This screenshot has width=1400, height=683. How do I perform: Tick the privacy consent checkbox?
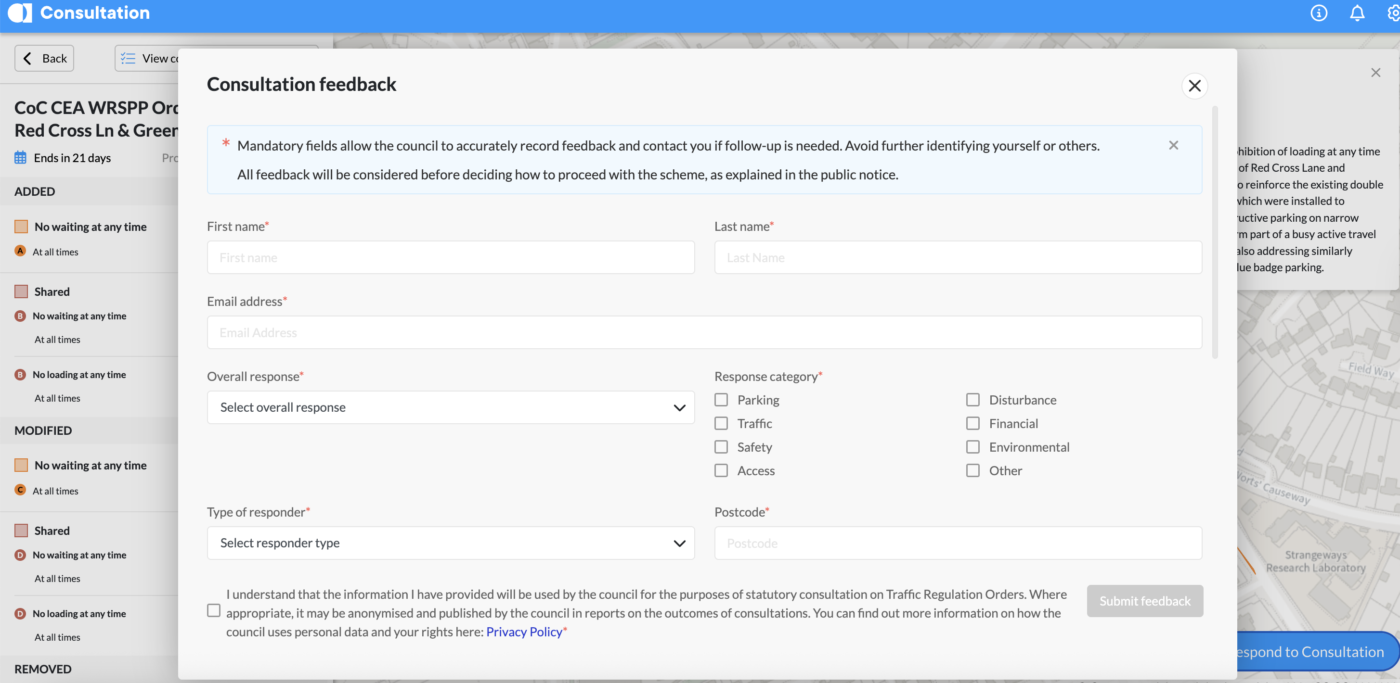coord(214,610)
